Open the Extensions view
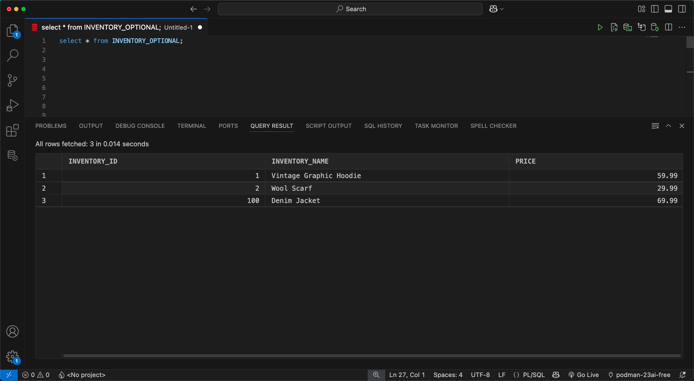The height and width of the screenshot is (381, 694). click(13, 130)
